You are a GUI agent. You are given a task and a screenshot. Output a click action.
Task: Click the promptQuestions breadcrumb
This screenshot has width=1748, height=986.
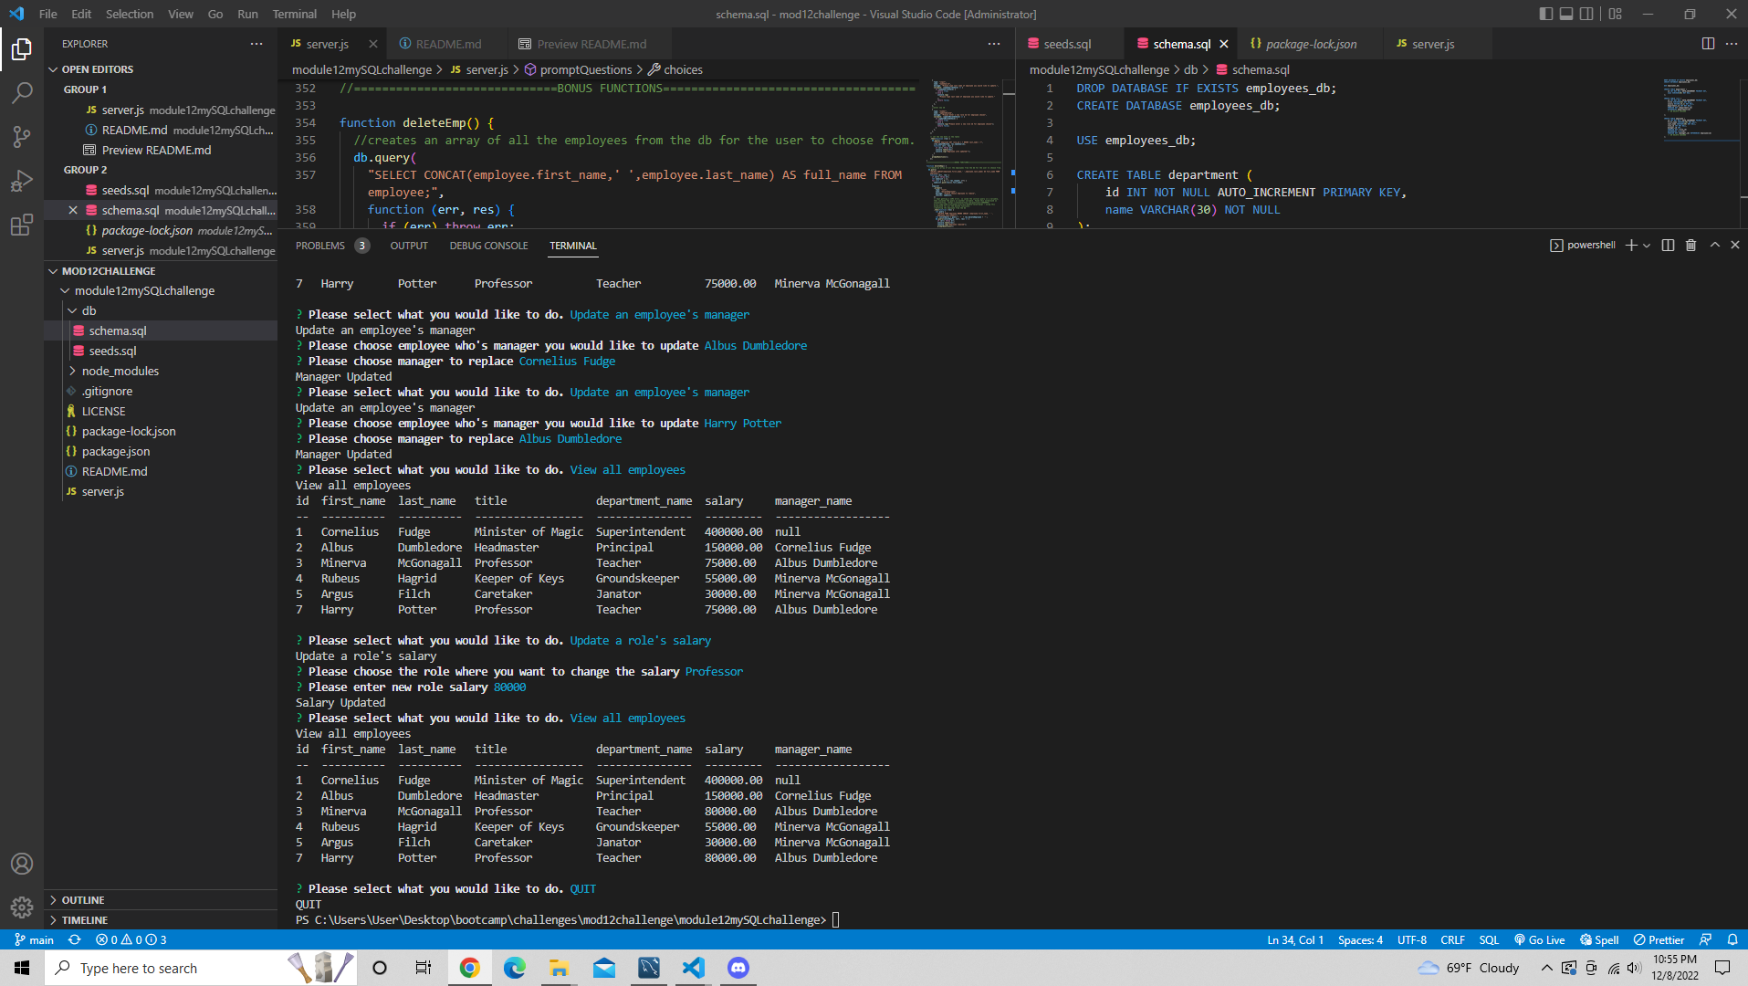click(585, 69)
